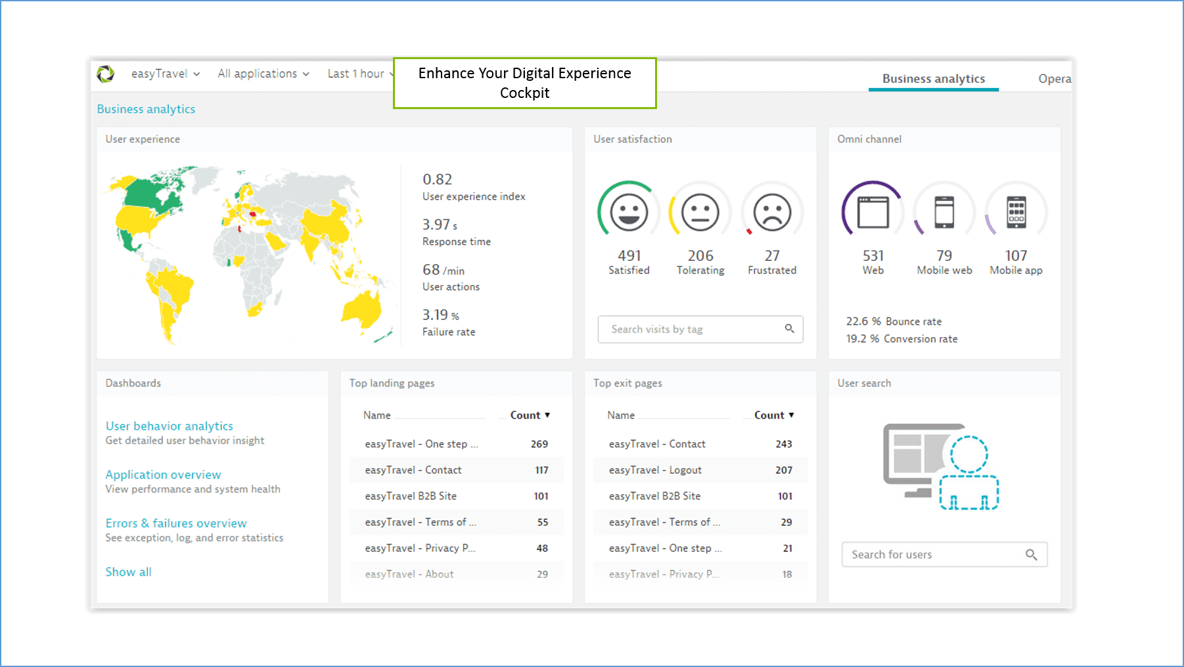Click the Web browser window icon
The height and width of the screenshot is (667, 1184).
[x=873, y=212]
